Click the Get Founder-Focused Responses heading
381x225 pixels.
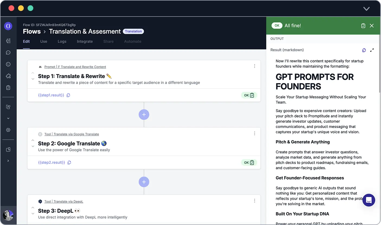[310, 178]
